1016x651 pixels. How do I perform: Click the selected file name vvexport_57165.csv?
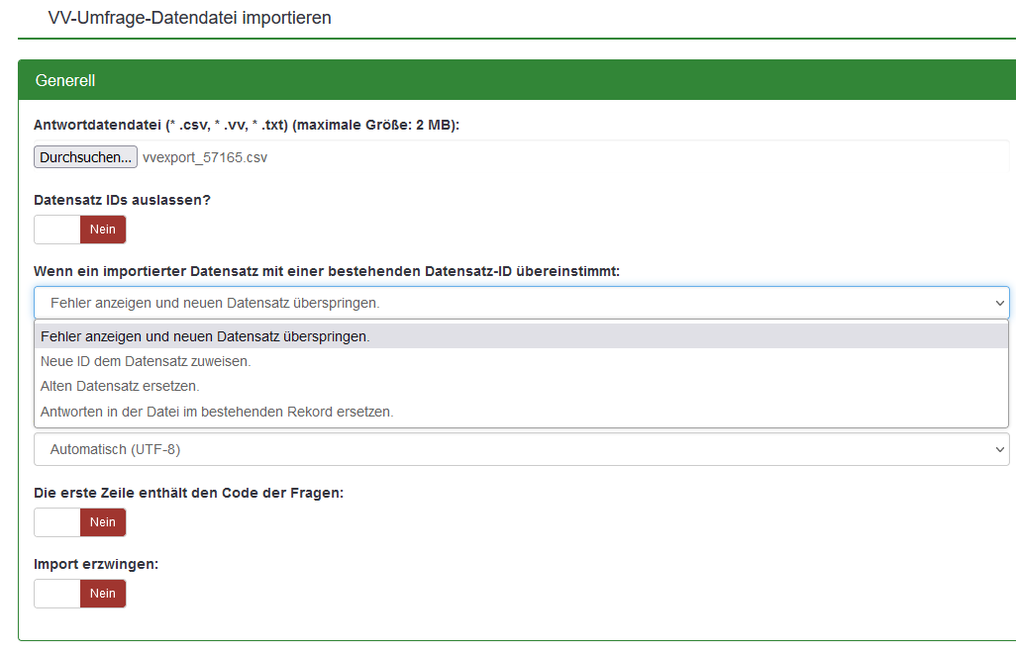tap(205, 157)
